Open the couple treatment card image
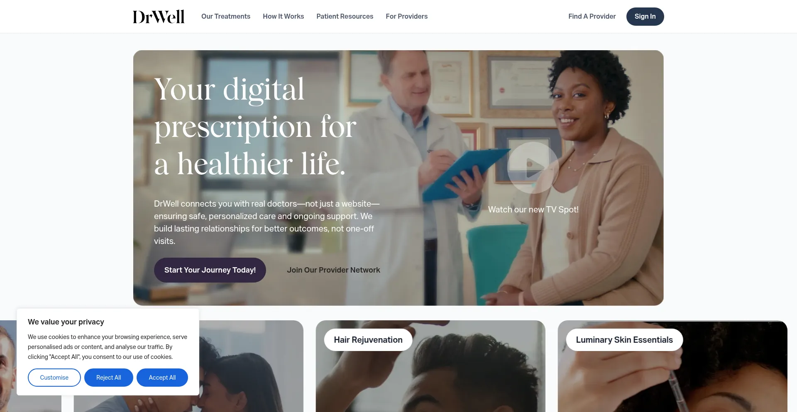 click(251, 365)
